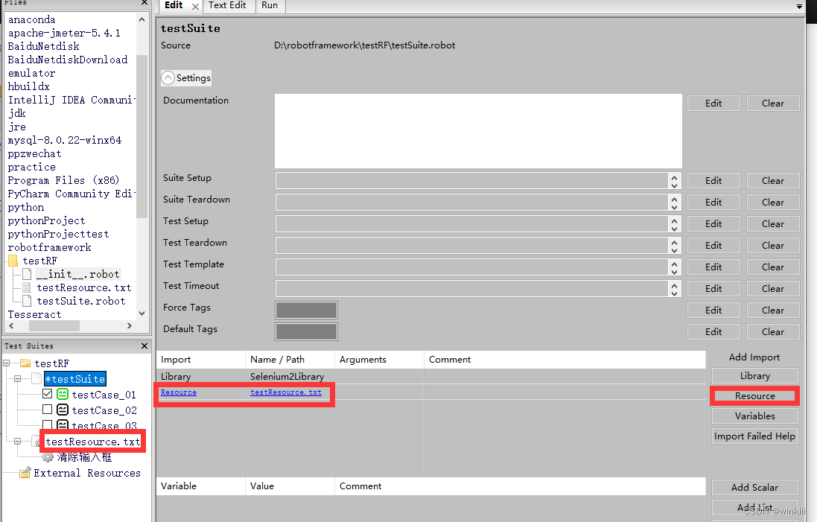The image size is (817, 522).
Task: Click Edit button for Documentation
Action: [x=713, y=104]
